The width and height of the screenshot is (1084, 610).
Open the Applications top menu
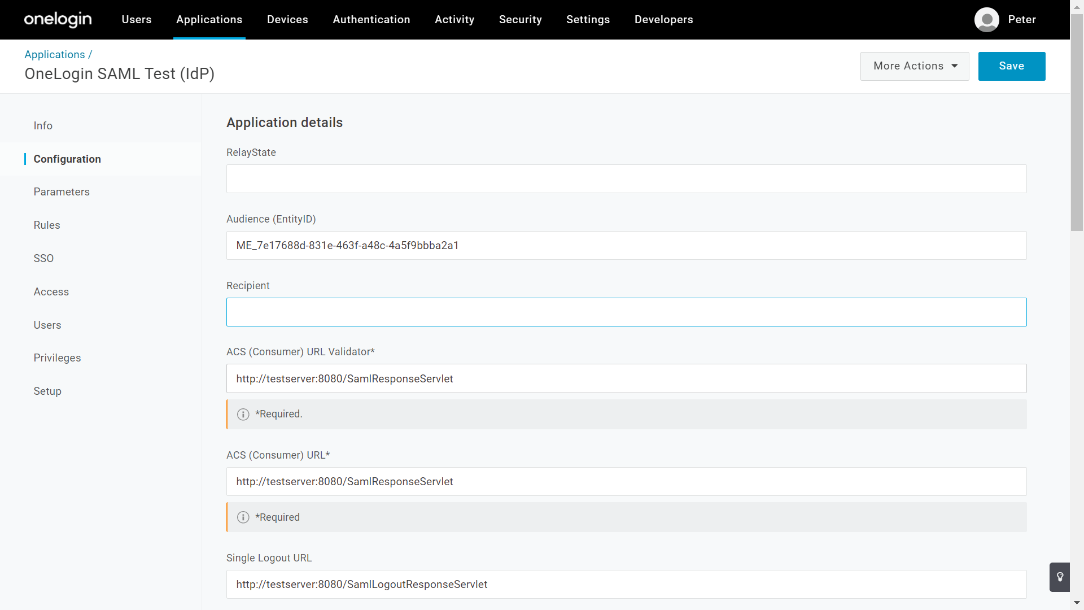click(x=209, y=20)
